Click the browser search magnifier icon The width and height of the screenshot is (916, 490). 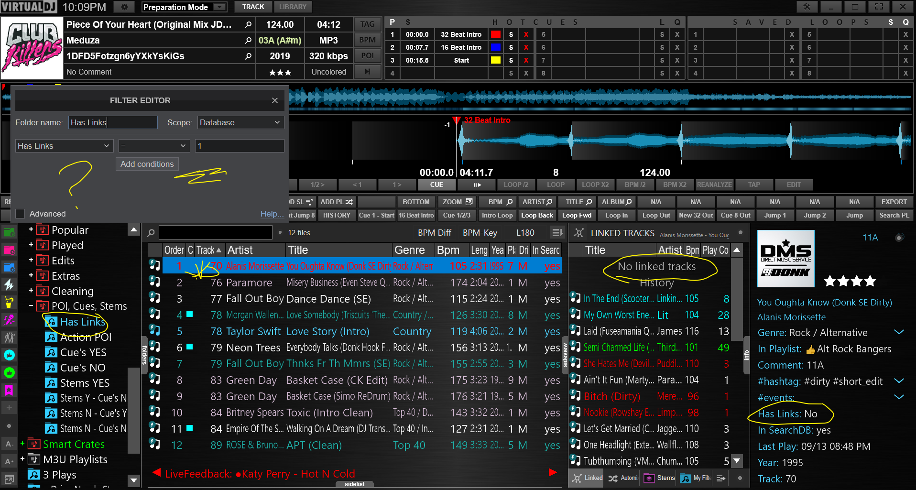pos(151,233)
